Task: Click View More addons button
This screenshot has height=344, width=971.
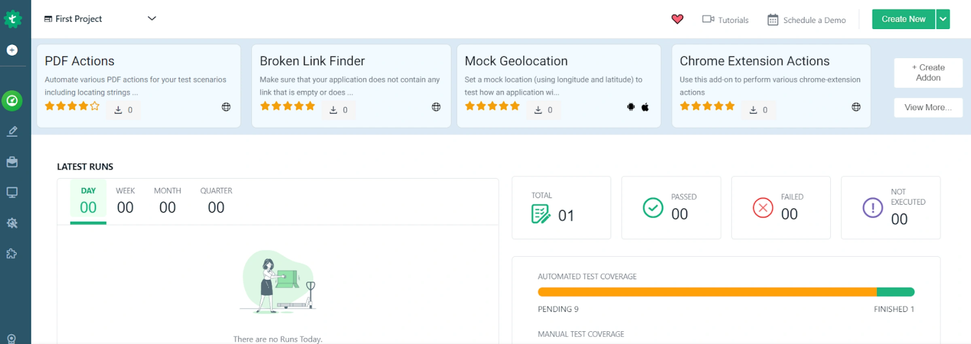Action: click(x=928, y=107)
